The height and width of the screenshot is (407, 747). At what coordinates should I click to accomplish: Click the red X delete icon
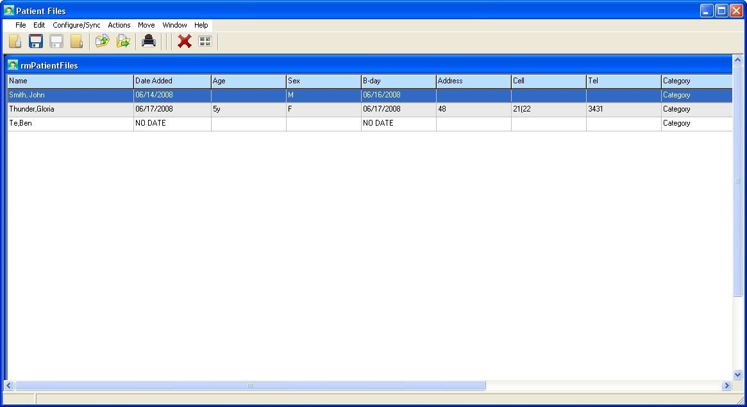click(x=185, y=42)
